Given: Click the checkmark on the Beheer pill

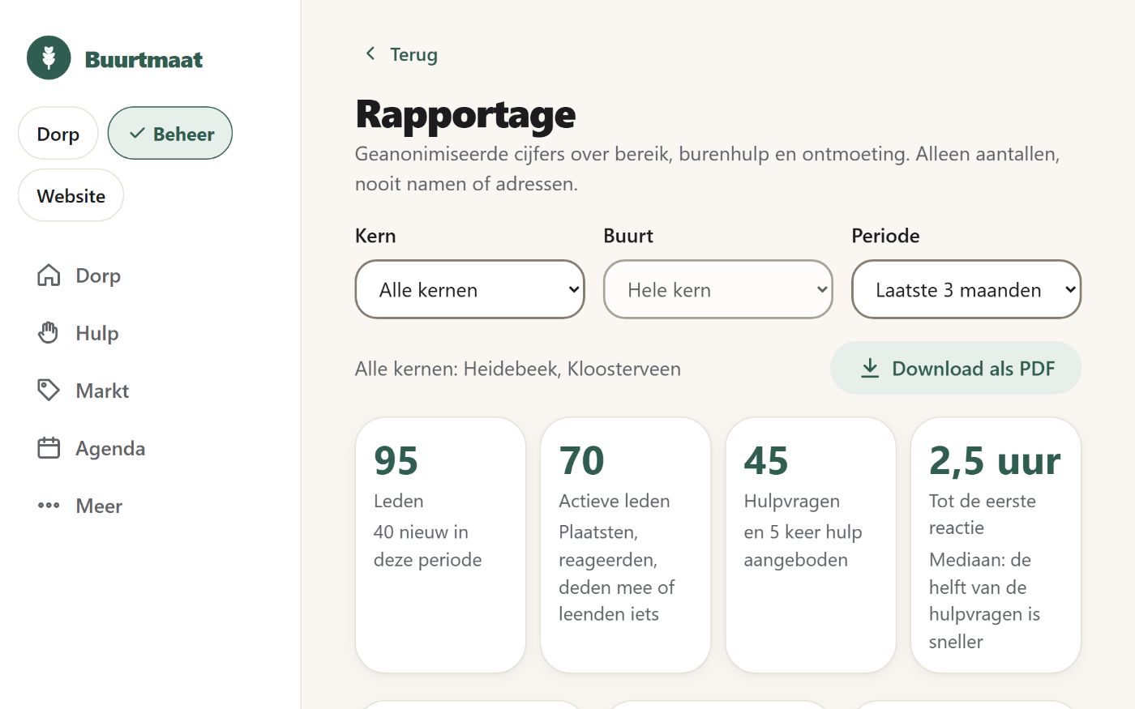Looking at the screenshot, I should (137, 133).
